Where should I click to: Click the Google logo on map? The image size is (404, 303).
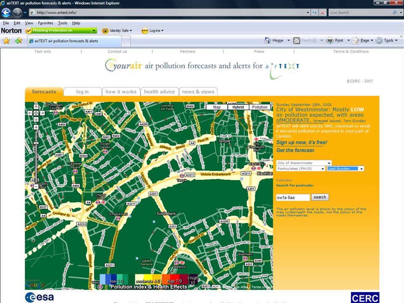(x=35, y=285)
